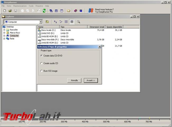Click the Annulla button
This screenshot has width=172, height=127.
pyautogui.click(x=74, y=80)
